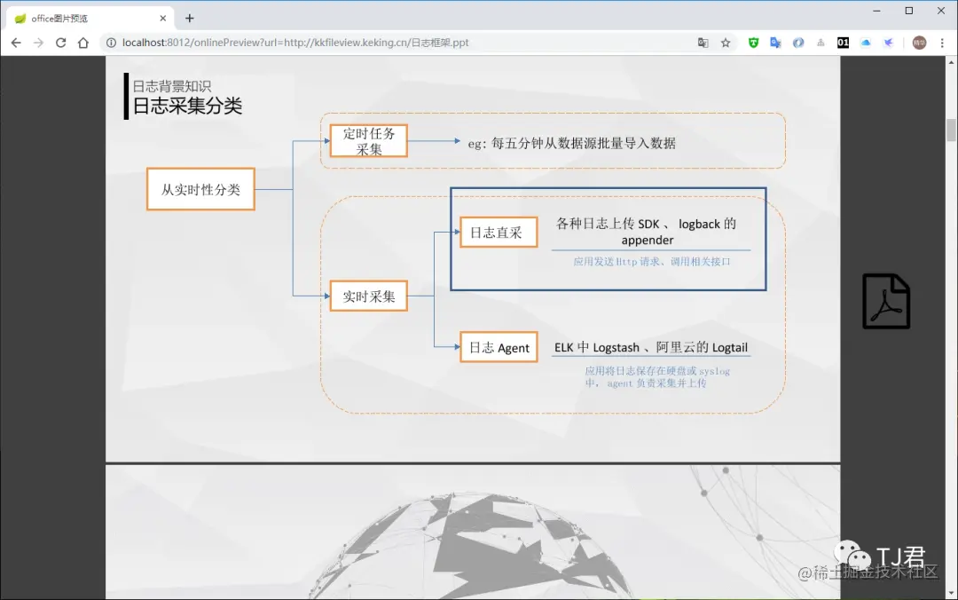Click the home button
The image size is (958, 600).
[83, 42]
